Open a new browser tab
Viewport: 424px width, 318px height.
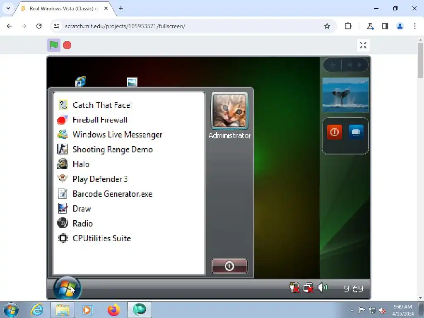pyautogui.click(x=121, y=8)
